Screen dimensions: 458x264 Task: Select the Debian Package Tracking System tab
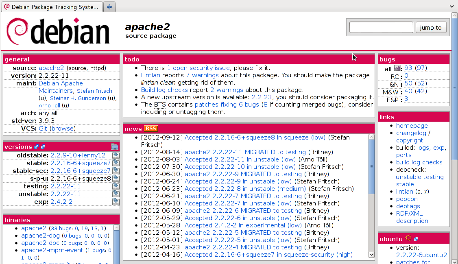[52, 7]
